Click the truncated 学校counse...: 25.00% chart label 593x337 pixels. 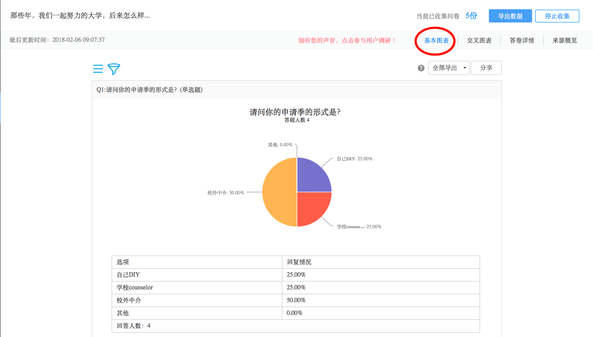[359, 226]
